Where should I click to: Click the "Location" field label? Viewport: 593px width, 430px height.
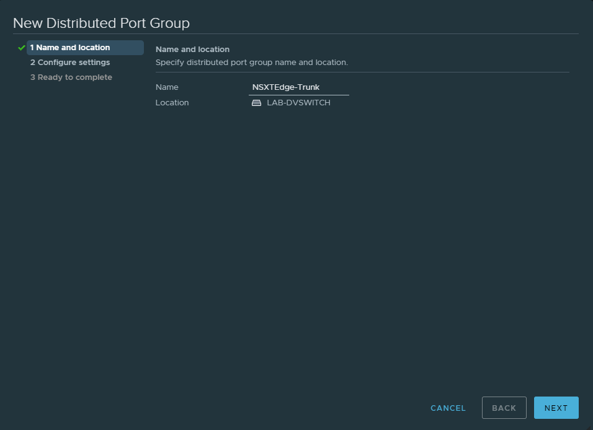point(172,103)
